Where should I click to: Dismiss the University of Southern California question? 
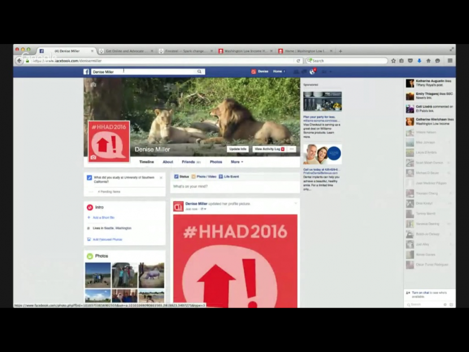click(161, 177)
